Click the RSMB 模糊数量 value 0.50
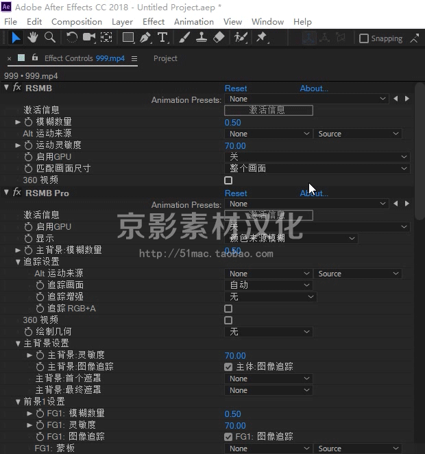The image size is (425, 454). 232,123
